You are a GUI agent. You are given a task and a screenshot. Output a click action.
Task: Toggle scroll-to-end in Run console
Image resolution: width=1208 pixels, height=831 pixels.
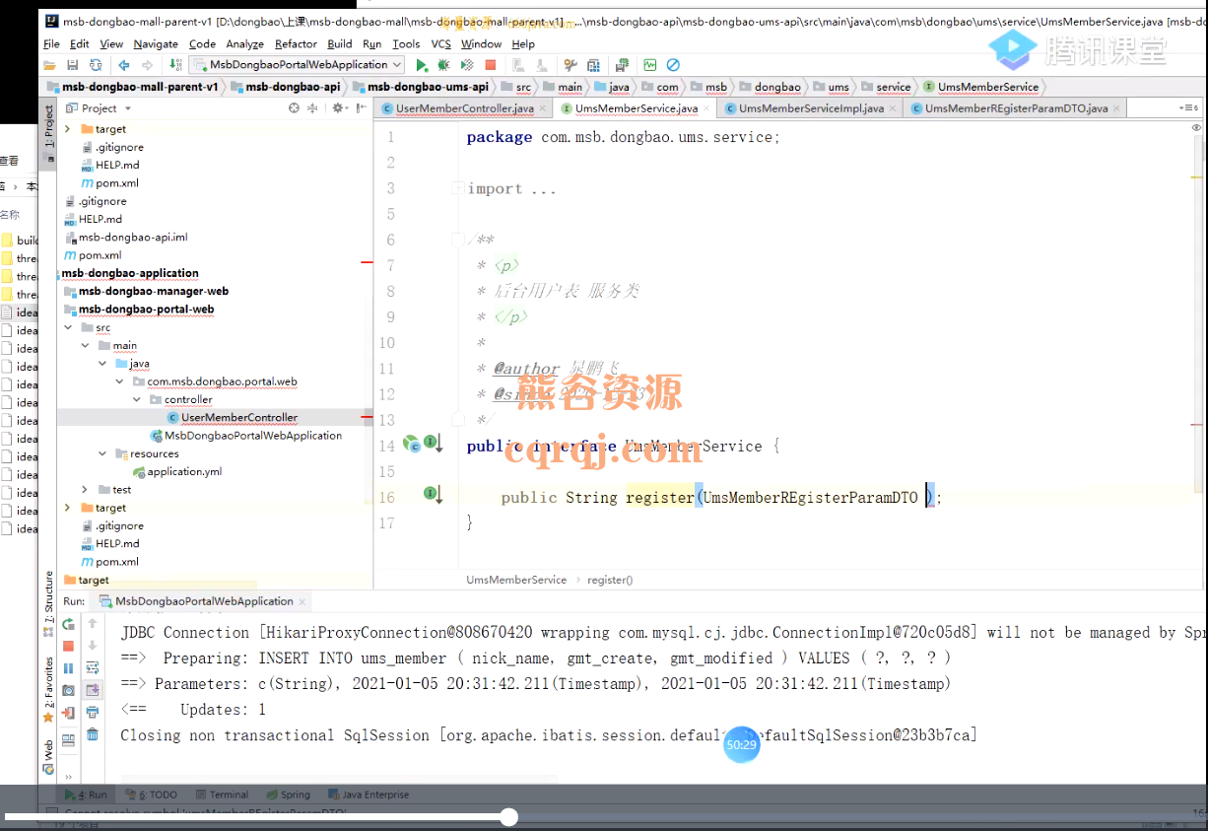pyautogui.click(x=93, y=690)
